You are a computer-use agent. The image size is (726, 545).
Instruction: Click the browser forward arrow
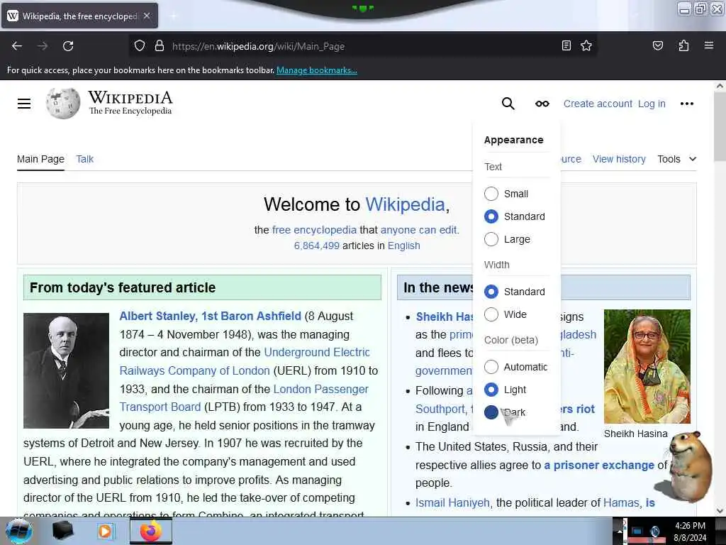[x=43, y=46]
